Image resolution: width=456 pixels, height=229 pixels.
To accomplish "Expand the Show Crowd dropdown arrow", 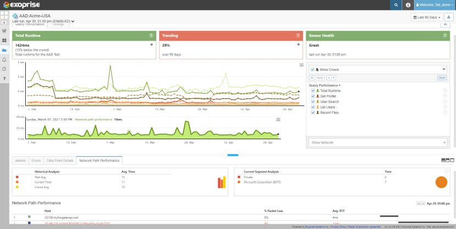I will [x=444, y=70].
